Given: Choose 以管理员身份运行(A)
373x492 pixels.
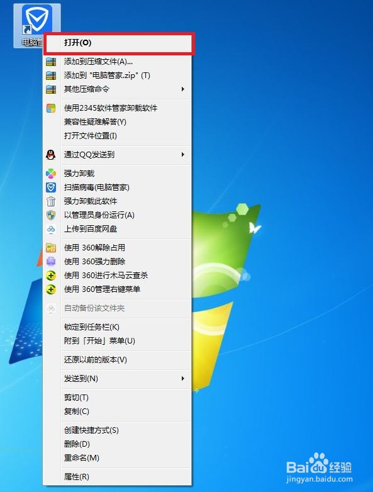Looking at the screenshot, I should [118, 215].
